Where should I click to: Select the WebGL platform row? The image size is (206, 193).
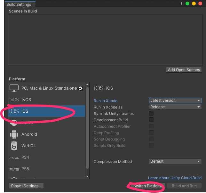pos(46,146)
